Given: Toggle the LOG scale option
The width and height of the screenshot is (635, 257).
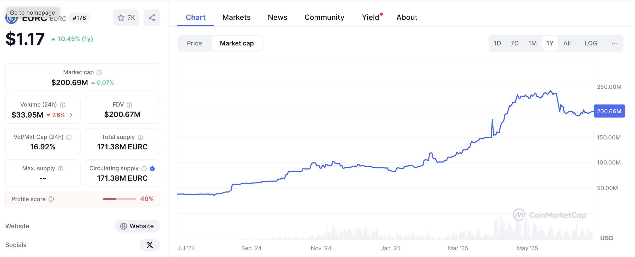Looking at the screenshot, I should coord(591,43).
